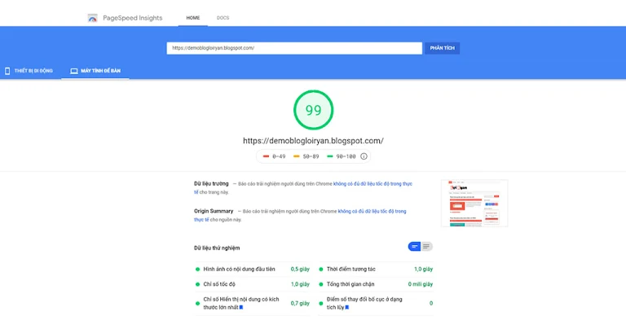Click bookmark icon next to 'tích lũy'
This screenshot has width=626, height=329.
pos(347,308)
